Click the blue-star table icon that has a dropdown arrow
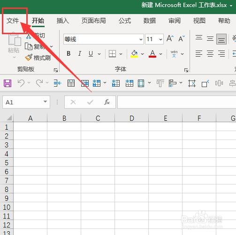236x235 pixels. point(97,83)
